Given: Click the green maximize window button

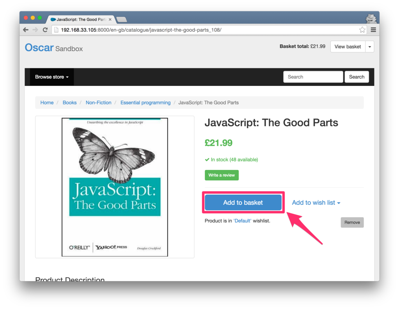Looking at the screenshot, I should point(40,18).
